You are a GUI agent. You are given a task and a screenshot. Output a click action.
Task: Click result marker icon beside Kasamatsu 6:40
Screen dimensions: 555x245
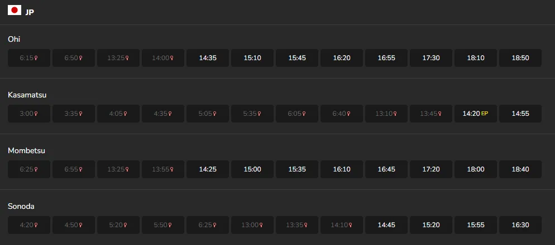click(x=349, y=114)
